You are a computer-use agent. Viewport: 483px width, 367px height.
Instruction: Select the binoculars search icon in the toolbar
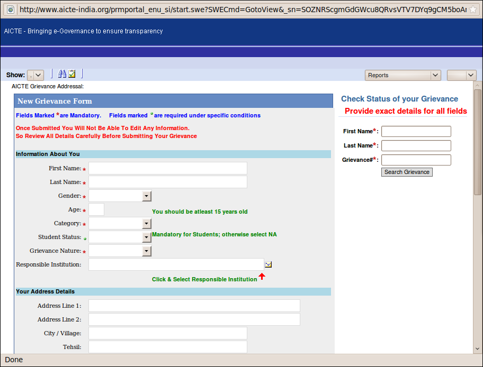point(62,74)
